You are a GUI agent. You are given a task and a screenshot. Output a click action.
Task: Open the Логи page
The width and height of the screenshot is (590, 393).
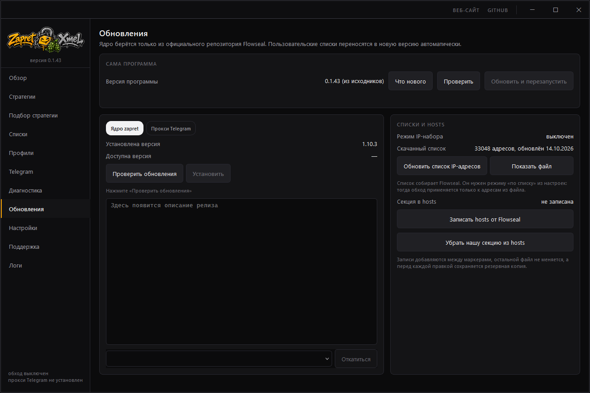[x=45, y=265]
